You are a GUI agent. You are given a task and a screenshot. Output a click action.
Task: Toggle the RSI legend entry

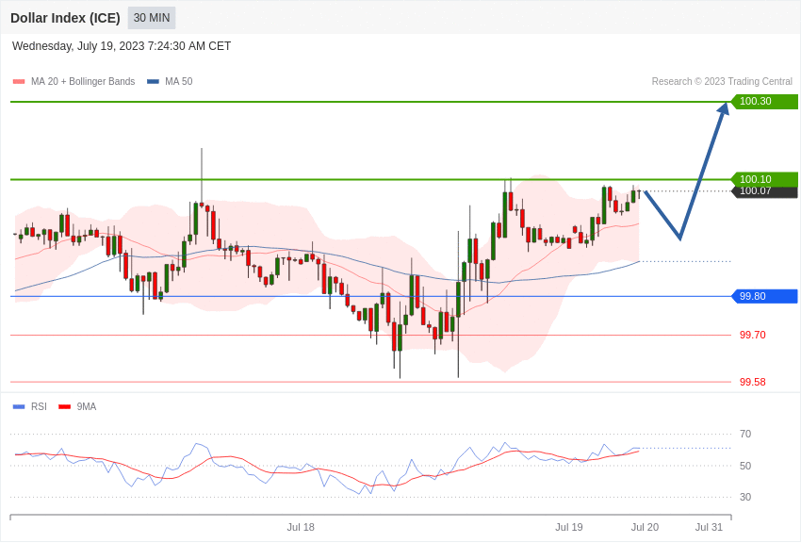click(x=29, y=406)
